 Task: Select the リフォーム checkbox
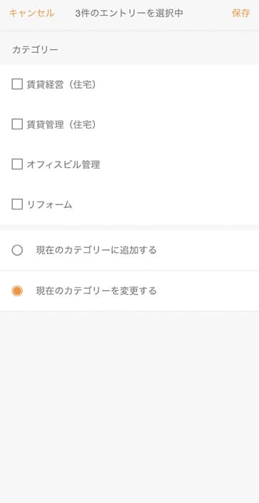(17, 204)
